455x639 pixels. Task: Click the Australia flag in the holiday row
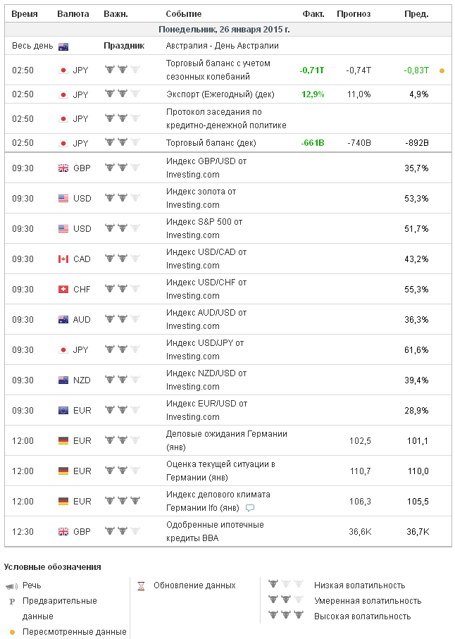point(63,46)
